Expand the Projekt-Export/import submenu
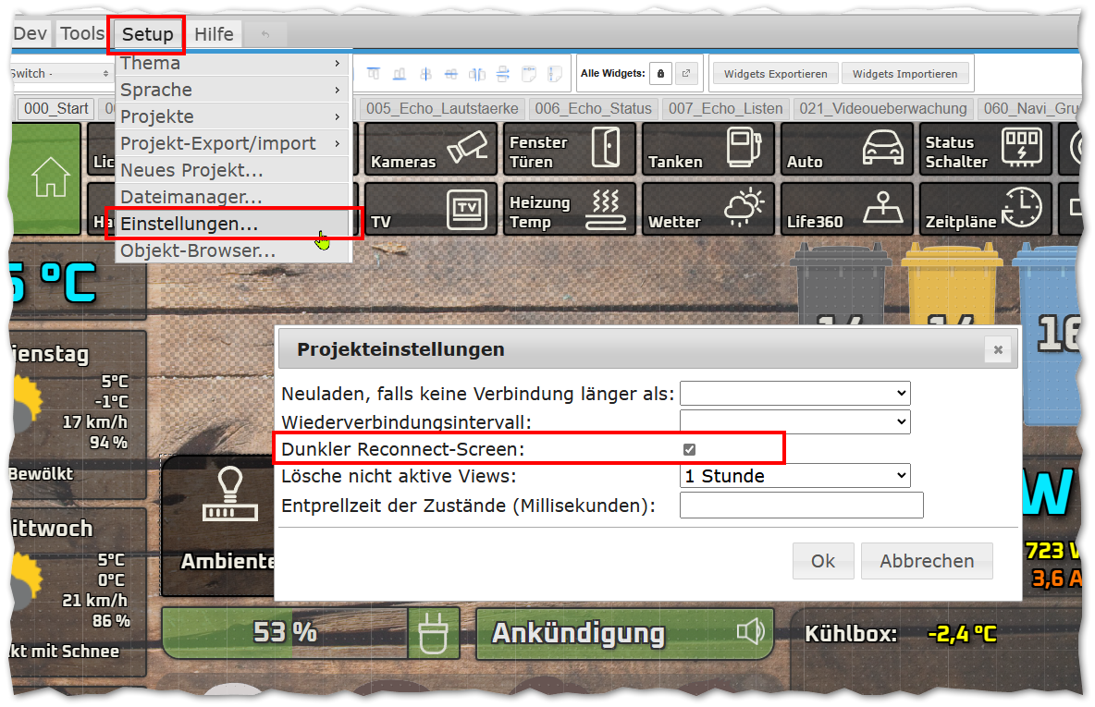Viewport: 1095px width, 707px height. pos(233,144)
